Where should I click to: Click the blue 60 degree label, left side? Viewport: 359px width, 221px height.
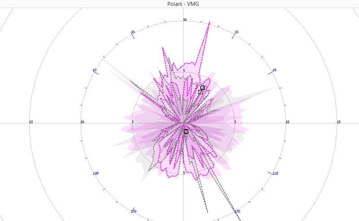point(95,70)
